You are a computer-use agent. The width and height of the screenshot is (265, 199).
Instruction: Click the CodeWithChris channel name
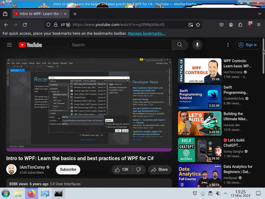click(234, 99)
